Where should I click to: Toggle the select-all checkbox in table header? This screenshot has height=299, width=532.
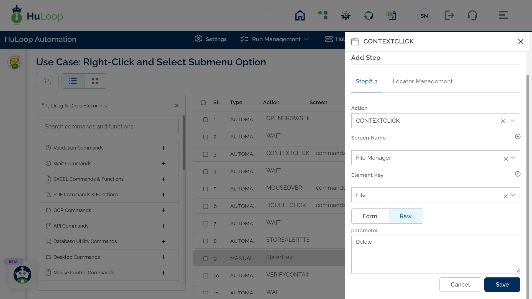203,103
